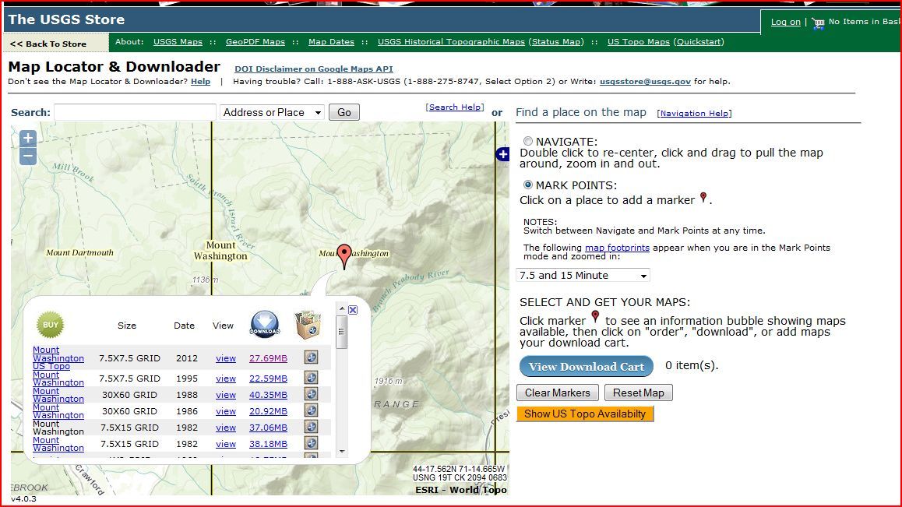Image resolution: width=902 pixels, height=507 pixels.
Task: View the 2012 US Topo map
Action: (x=226, y=358)
